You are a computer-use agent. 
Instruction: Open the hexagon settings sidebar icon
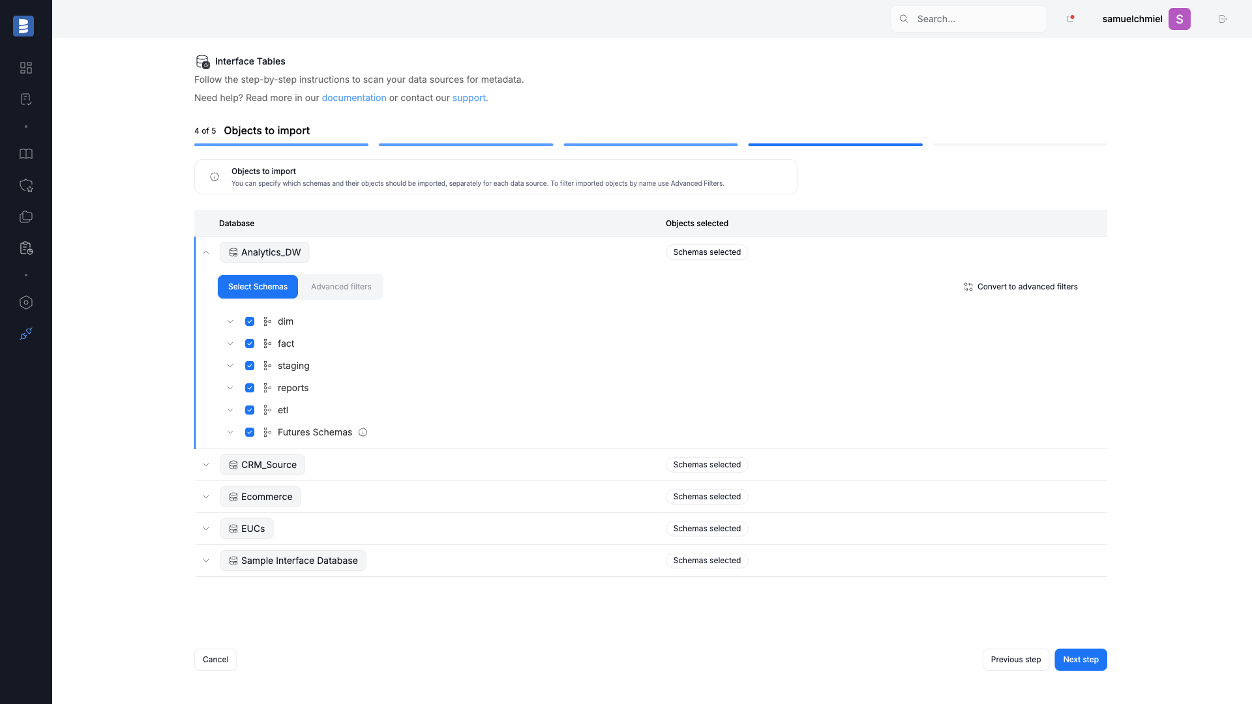pyautogui.click(x=26, y=302)
